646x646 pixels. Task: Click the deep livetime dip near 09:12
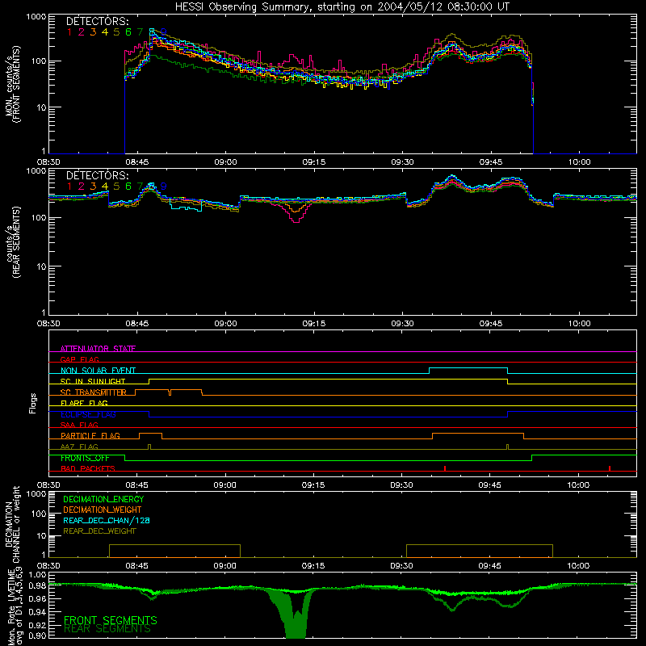296,616
